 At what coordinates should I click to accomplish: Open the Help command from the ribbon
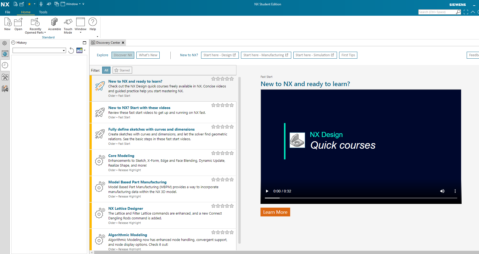pos(93,24)
